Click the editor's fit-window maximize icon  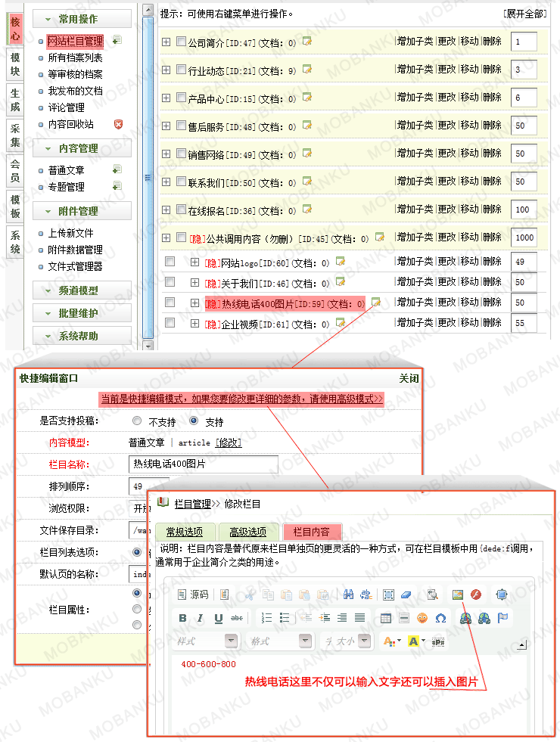click(502, 595)
